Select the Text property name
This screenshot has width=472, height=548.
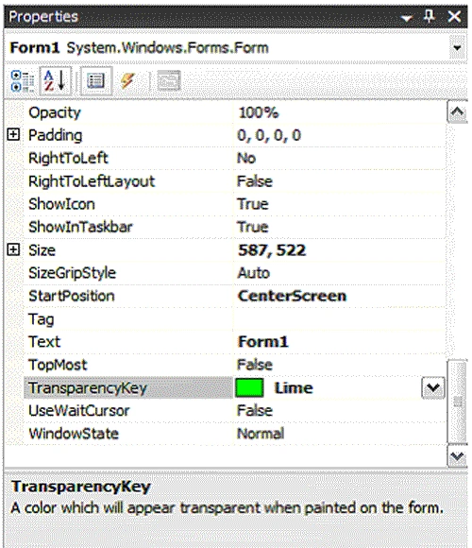pyautogui.click(x=44, y=342)
